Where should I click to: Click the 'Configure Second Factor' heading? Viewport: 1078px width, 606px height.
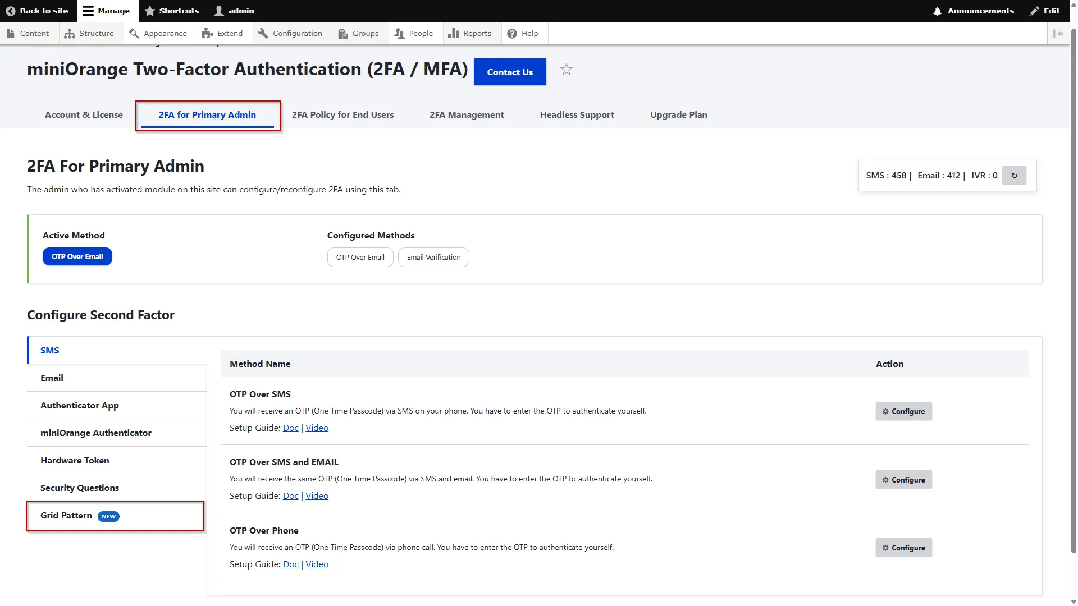[x=101, y=315]
